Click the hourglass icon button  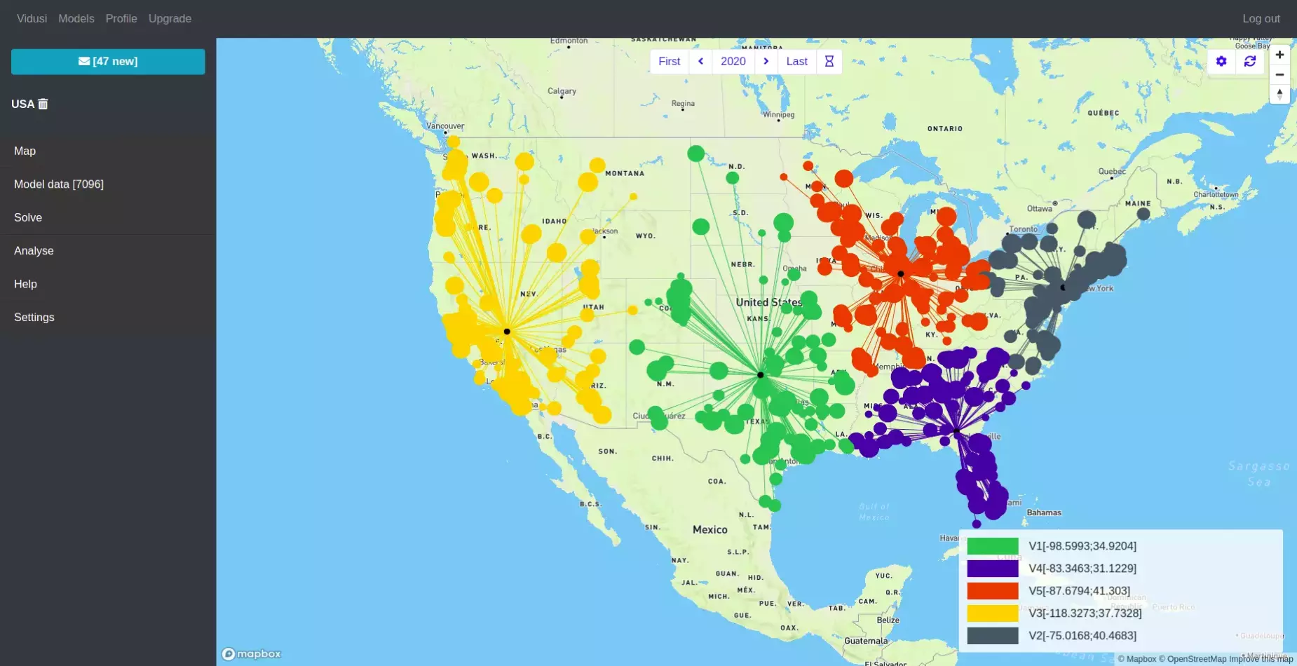pyautogui.click(x=829, y=62)
